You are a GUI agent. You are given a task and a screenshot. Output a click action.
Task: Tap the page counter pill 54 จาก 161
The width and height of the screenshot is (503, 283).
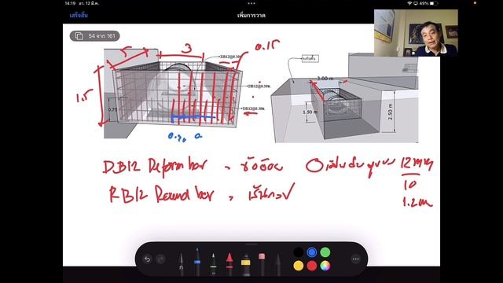94,36
